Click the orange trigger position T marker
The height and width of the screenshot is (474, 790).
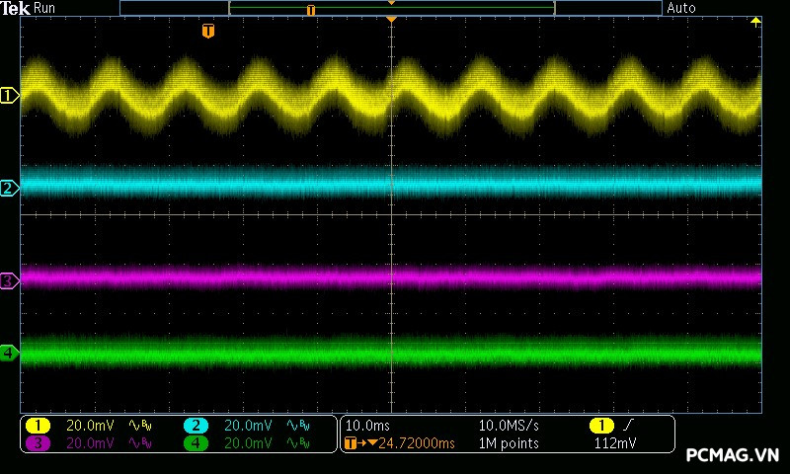pyautogui.click(x=207, y=32)
